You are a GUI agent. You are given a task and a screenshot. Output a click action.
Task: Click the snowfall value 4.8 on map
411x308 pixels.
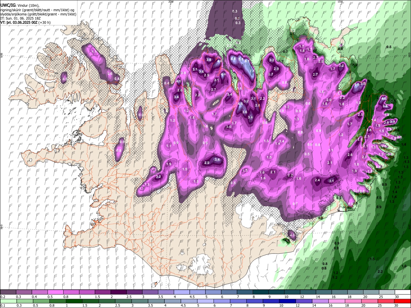pyautogui.click(x=233, y=59)
